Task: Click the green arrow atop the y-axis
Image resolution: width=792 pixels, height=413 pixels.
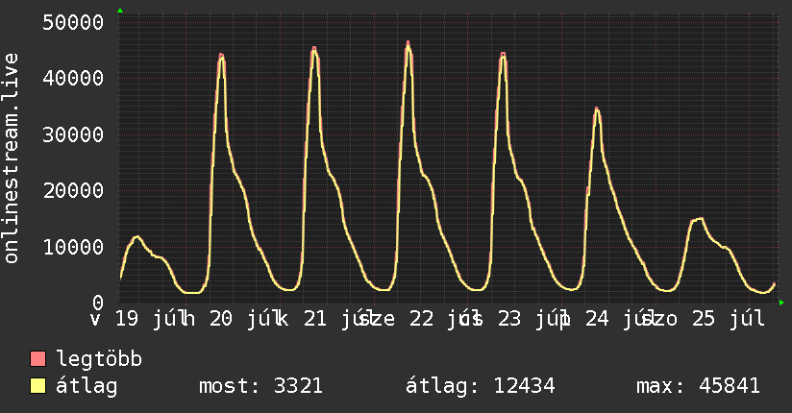Action: pyautogui.click(x=120, y=11)
